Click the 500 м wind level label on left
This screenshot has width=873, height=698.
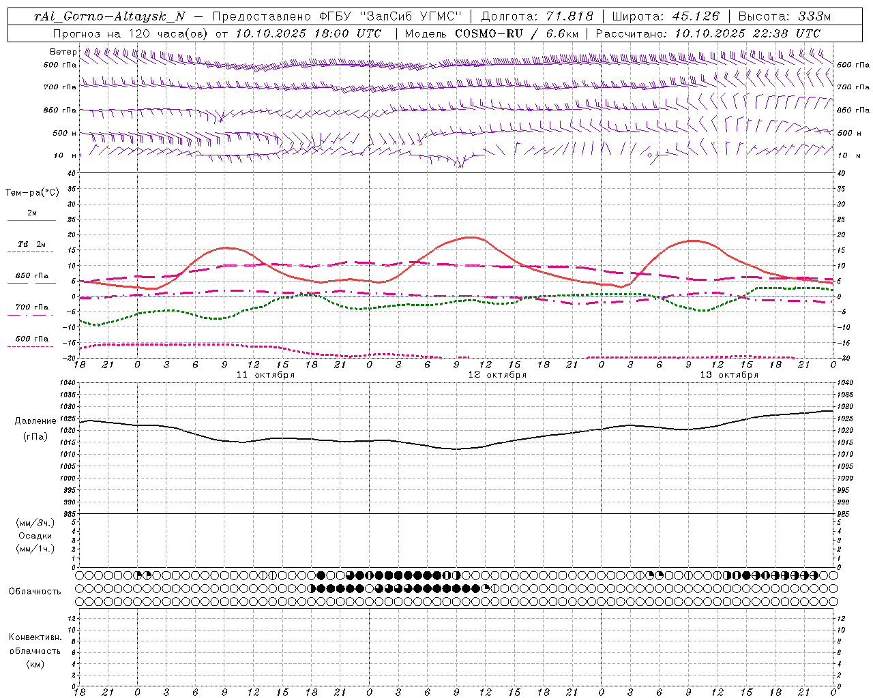(x=65, y=133)
